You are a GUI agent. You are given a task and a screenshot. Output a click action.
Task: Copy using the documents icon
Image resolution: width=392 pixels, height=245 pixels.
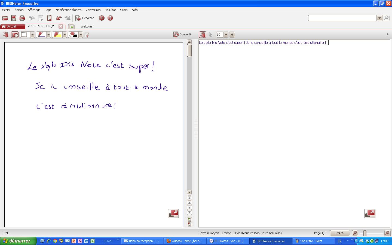click(x=41, y=18)
